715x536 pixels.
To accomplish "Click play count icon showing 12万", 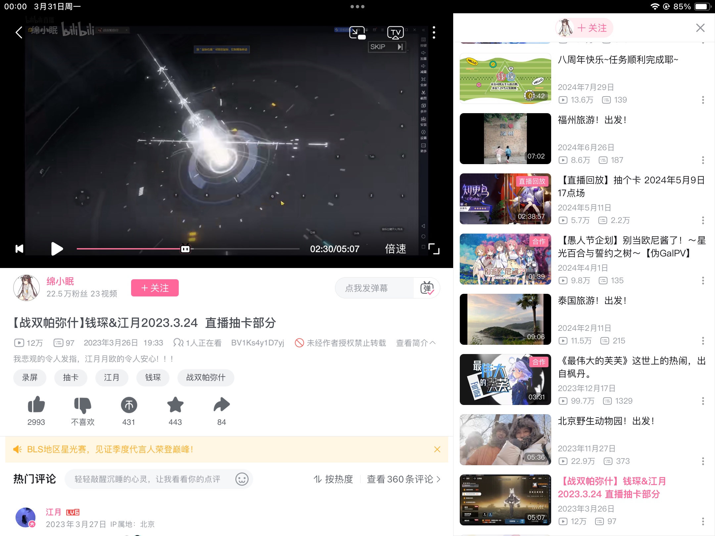I will click(19, 343).
